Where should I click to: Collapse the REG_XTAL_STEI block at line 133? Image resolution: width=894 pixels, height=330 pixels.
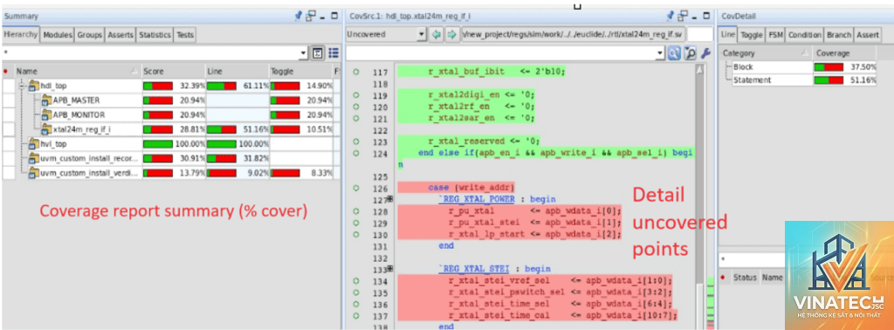(x=390, y=269)
